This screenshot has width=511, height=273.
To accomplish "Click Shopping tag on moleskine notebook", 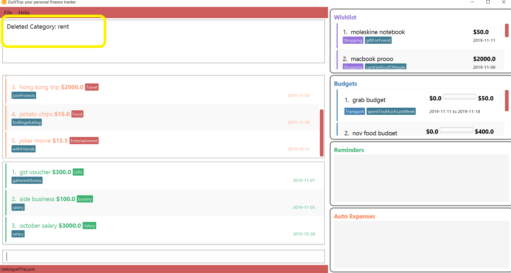I will coord(353,40).
